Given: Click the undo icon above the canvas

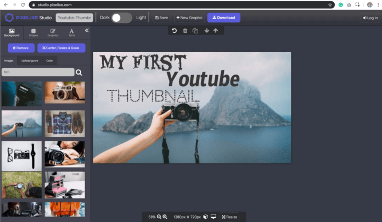Looking at the screenshot, I should [174, 31].
